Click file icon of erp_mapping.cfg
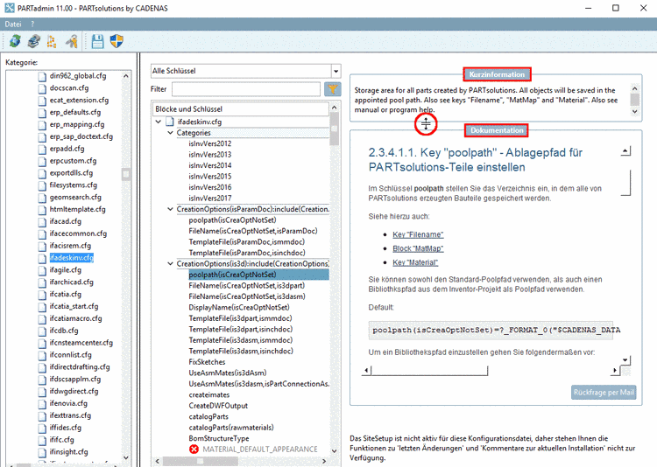This screenshot has width=657, height=467. click(x=42, y=125)
